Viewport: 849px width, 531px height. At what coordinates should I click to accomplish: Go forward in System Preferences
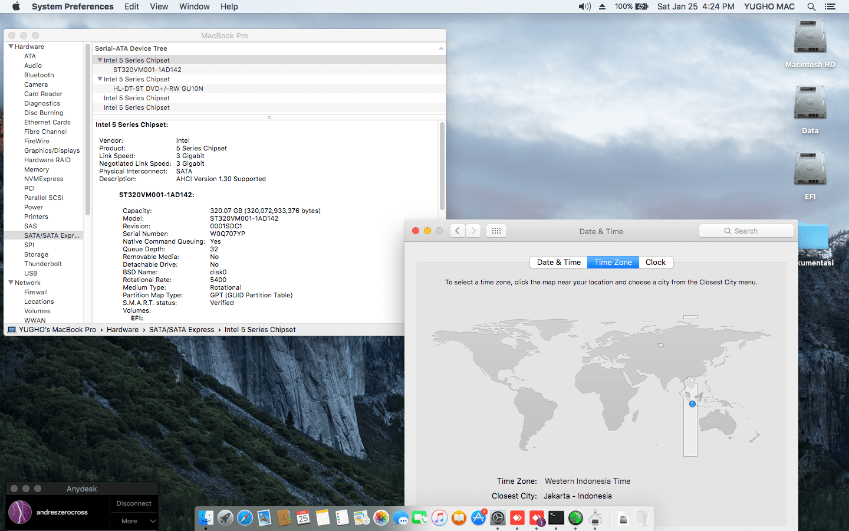click(473, 231)
